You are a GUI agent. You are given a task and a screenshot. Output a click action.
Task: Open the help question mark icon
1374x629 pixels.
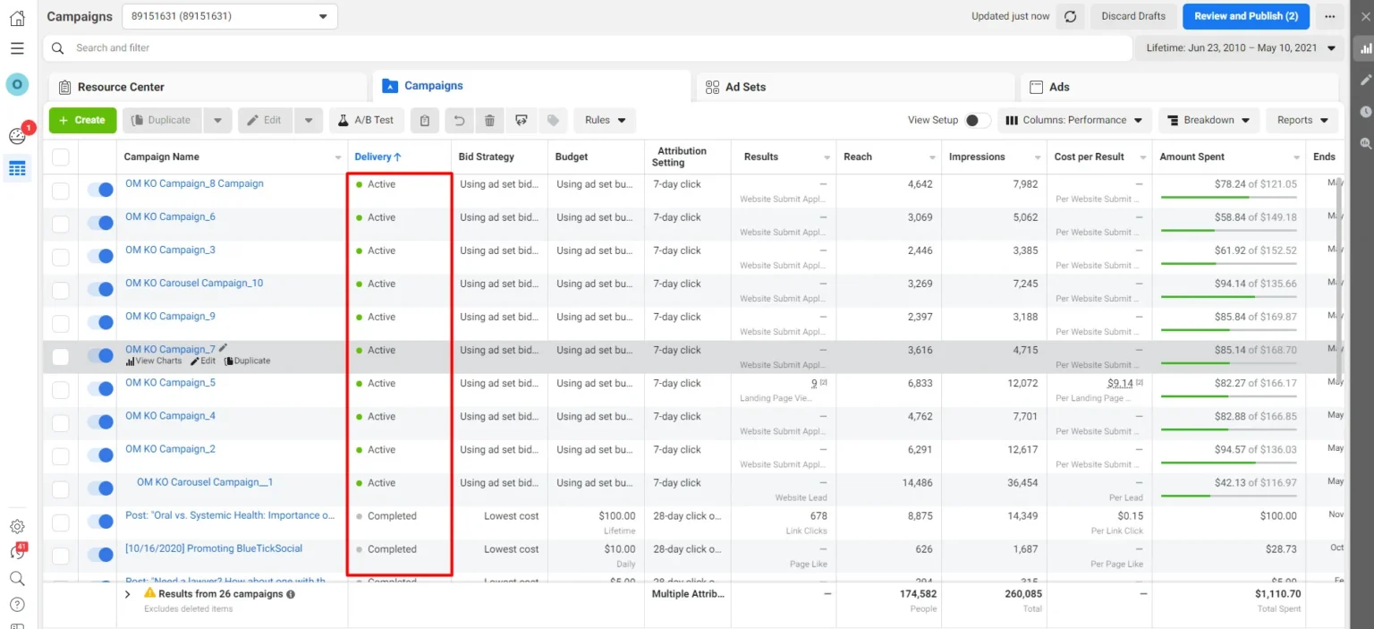(17, 605)
